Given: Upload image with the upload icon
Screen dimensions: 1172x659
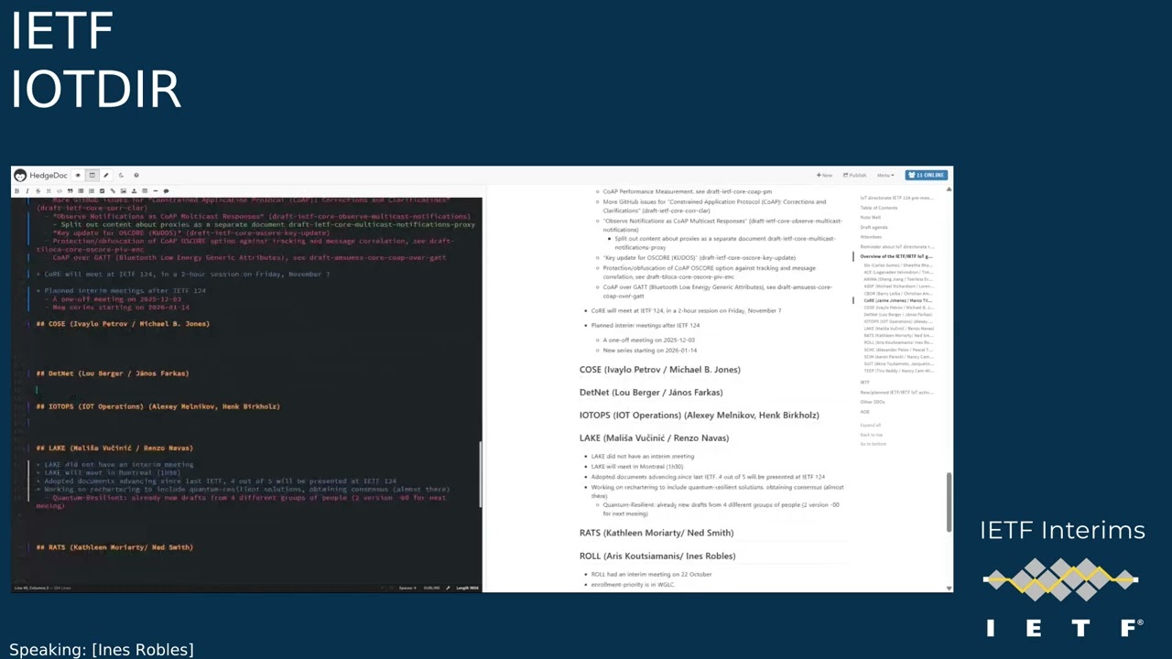Looking at the screenshot, I should [x=134, y=191].
